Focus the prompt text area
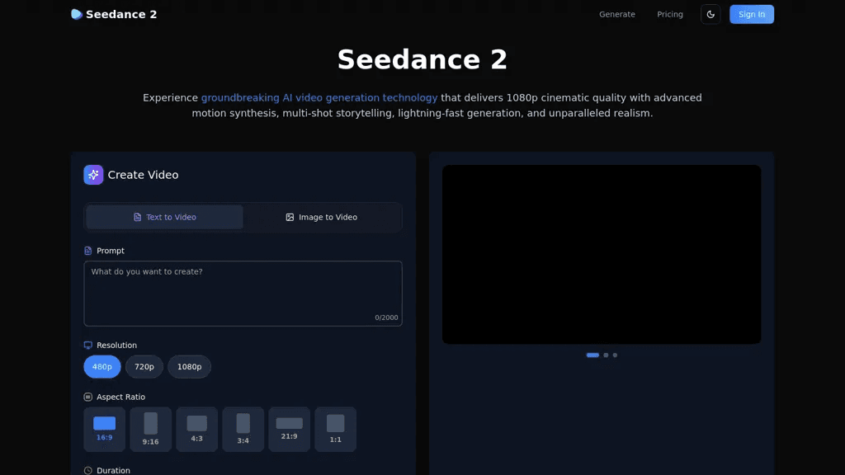The height and width of the screenshot is (475, 845). (243, 294)
